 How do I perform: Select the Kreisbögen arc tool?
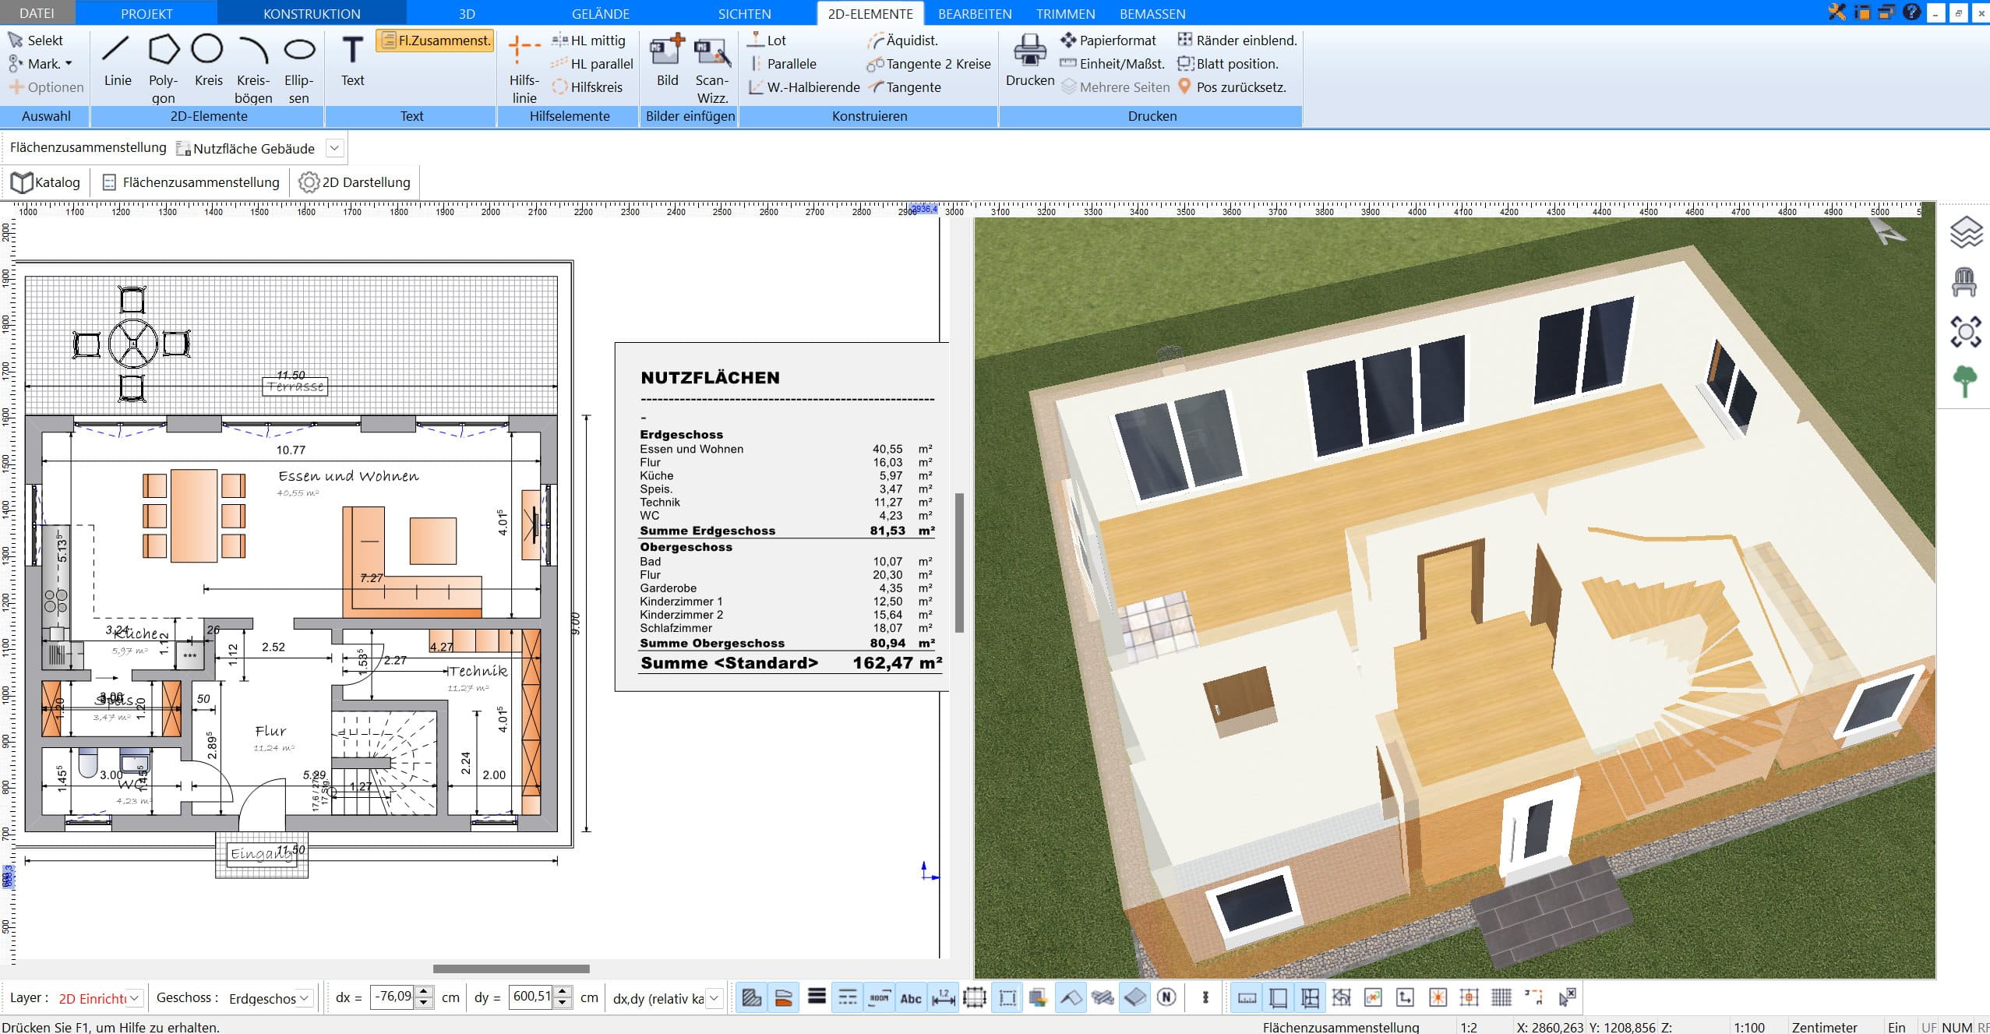click(x=253, y=69)
